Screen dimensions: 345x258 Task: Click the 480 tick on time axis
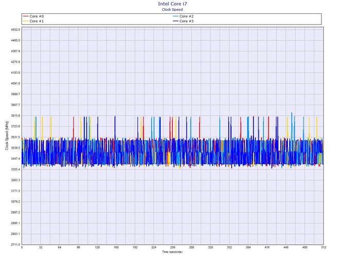pos(305,247)
